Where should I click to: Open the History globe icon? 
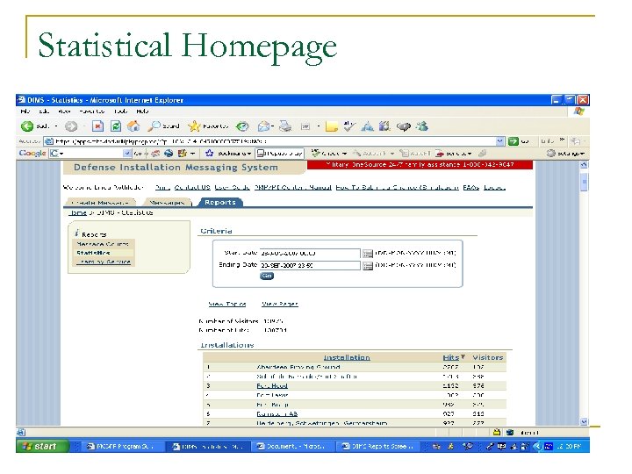[242, 126]
